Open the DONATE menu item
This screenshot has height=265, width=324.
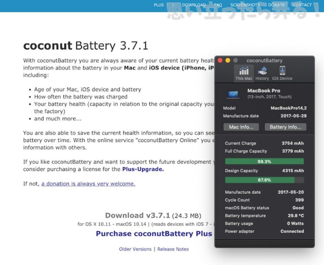276,5
